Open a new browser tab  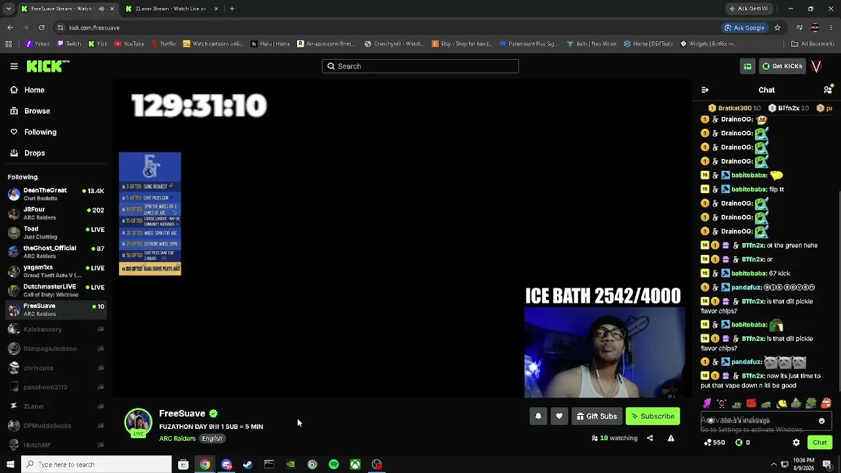click(232, 9)
